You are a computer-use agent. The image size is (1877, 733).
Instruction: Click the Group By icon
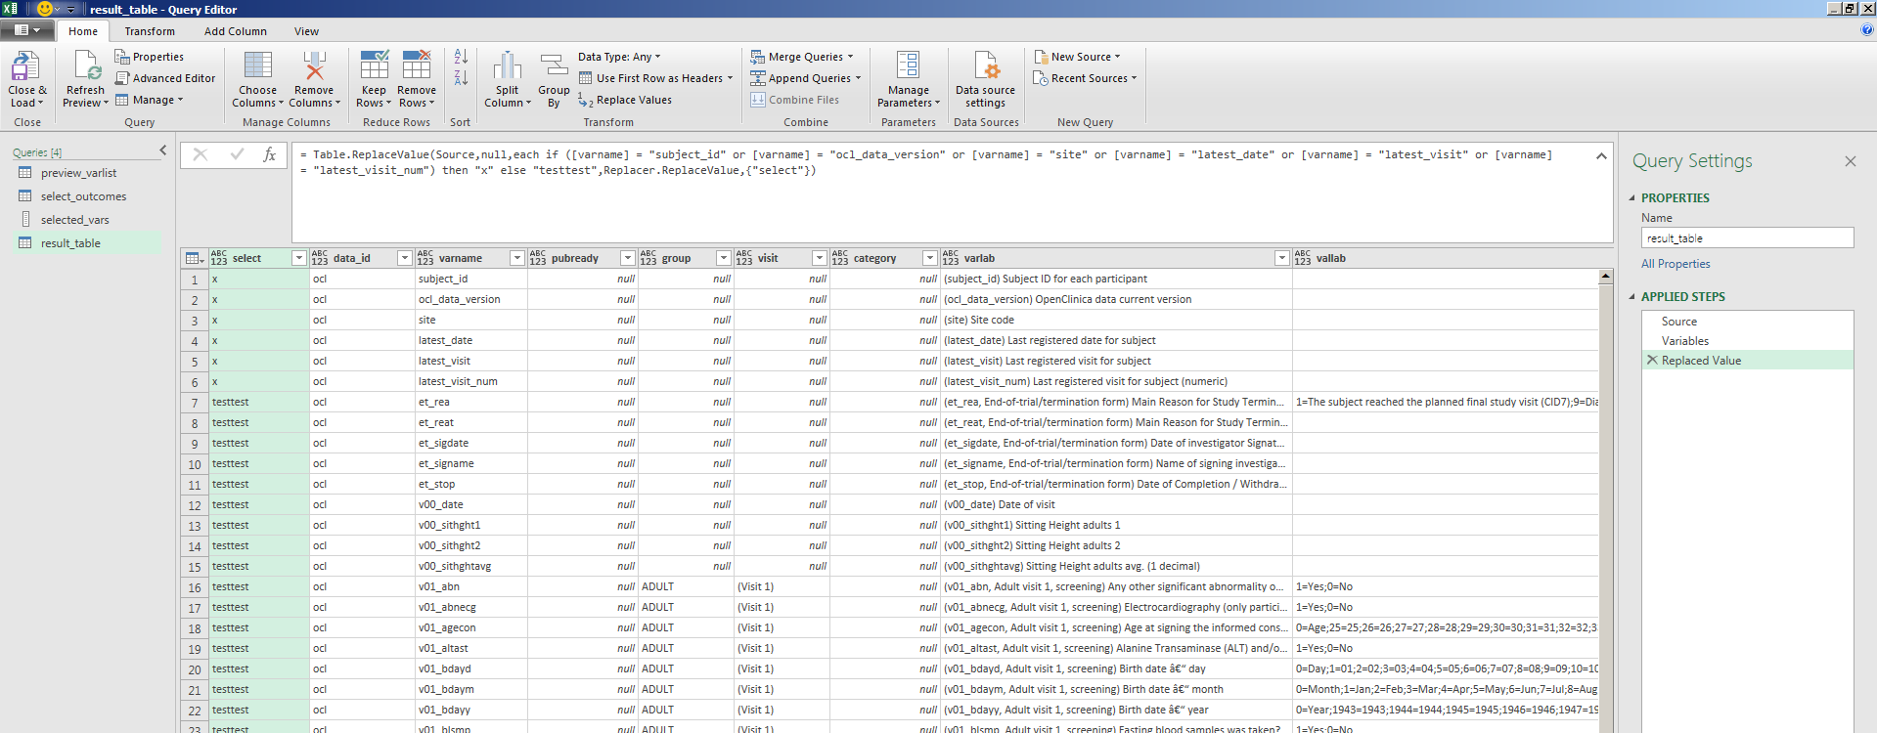pos(554,67)
